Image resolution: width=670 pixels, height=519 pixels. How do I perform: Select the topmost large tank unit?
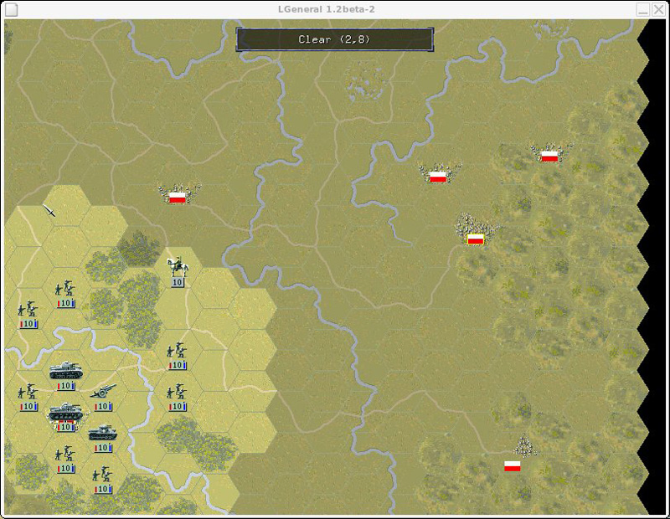[64, 371]
